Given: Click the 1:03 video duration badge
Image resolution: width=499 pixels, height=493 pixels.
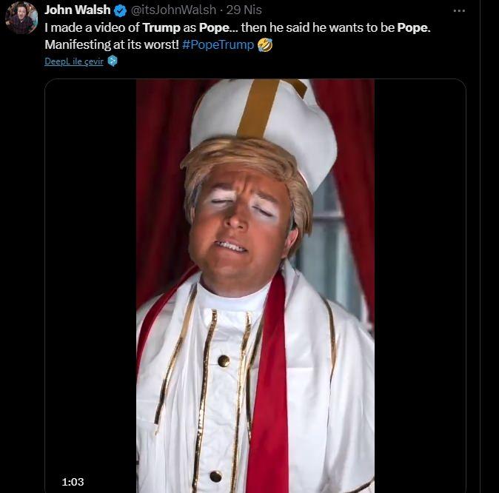Looking at the screenshot, I should pyautogui.click(x=73, y=482).
